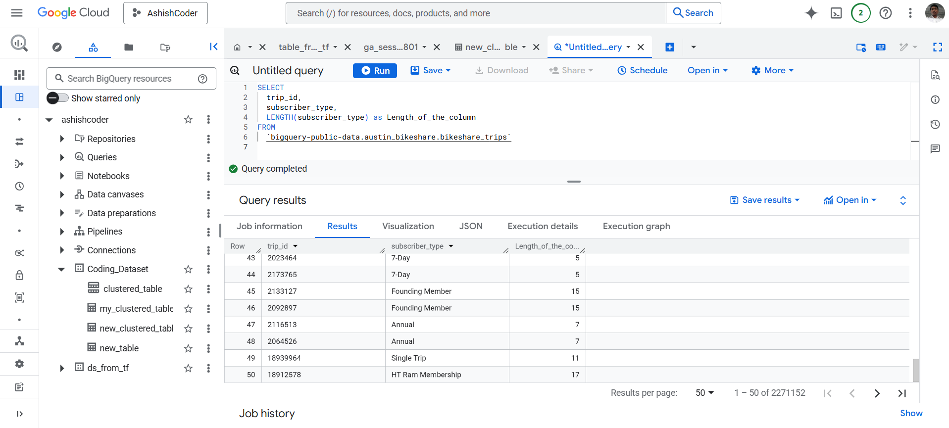This screenshot has height=428, width=949.
Task: Create a new query tab with plus icon
Action: point(670,47)
